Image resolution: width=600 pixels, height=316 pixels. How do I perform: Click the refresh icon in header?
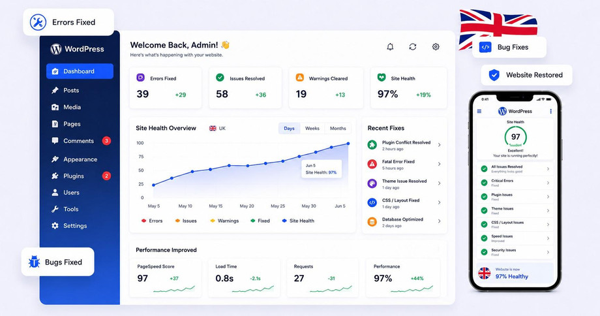pos(412,47)
